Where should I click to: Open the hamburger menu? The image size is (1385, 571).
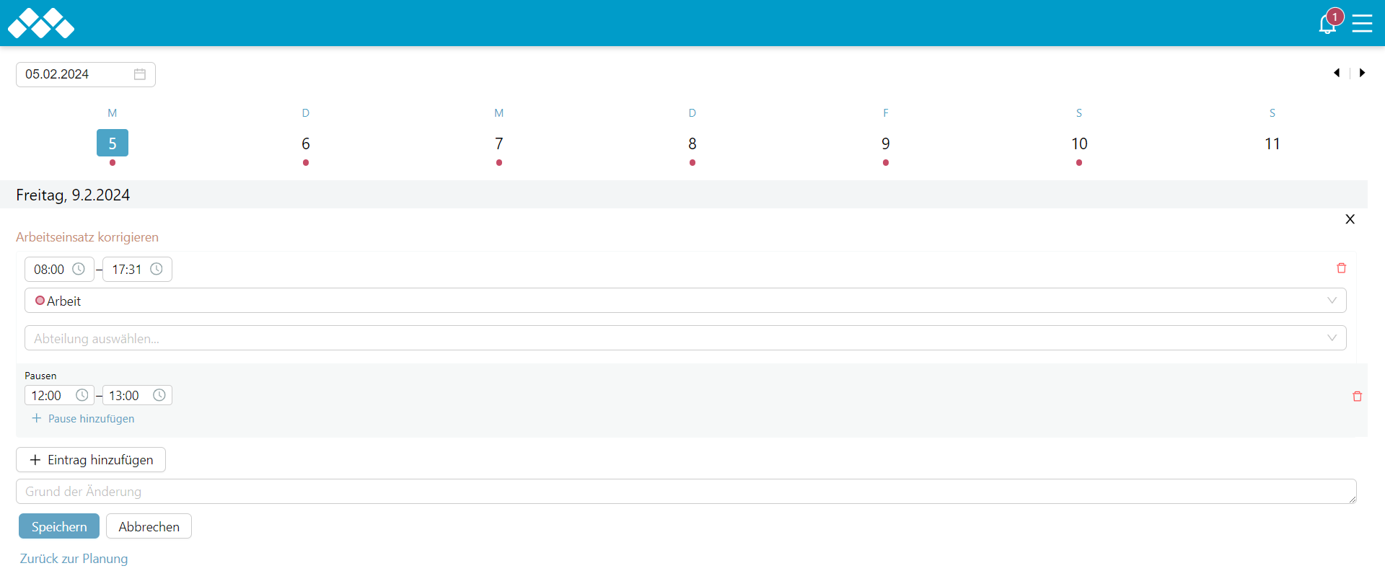1362,23
